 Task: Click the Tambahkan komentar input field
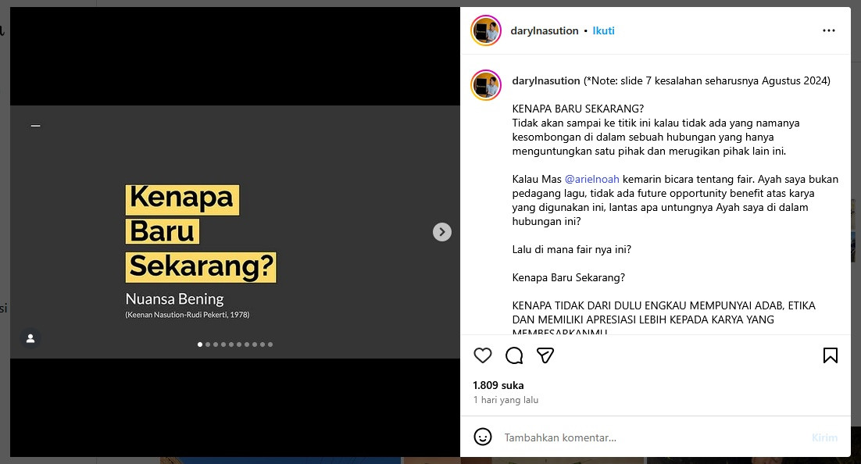(653, 437)
